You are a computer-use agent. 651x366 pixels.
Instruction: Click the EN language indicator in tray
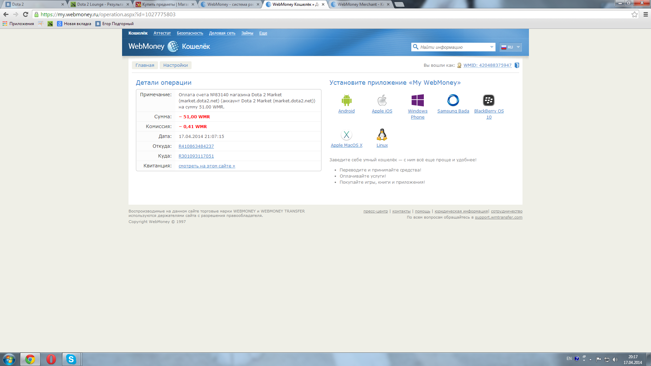pyautogui.click(x=569, y=359)
